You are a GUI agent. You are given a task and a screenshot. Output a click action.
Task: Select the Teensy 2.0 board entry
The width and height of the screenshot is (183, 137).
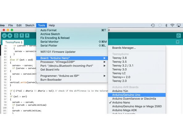[x=137, y=81]
